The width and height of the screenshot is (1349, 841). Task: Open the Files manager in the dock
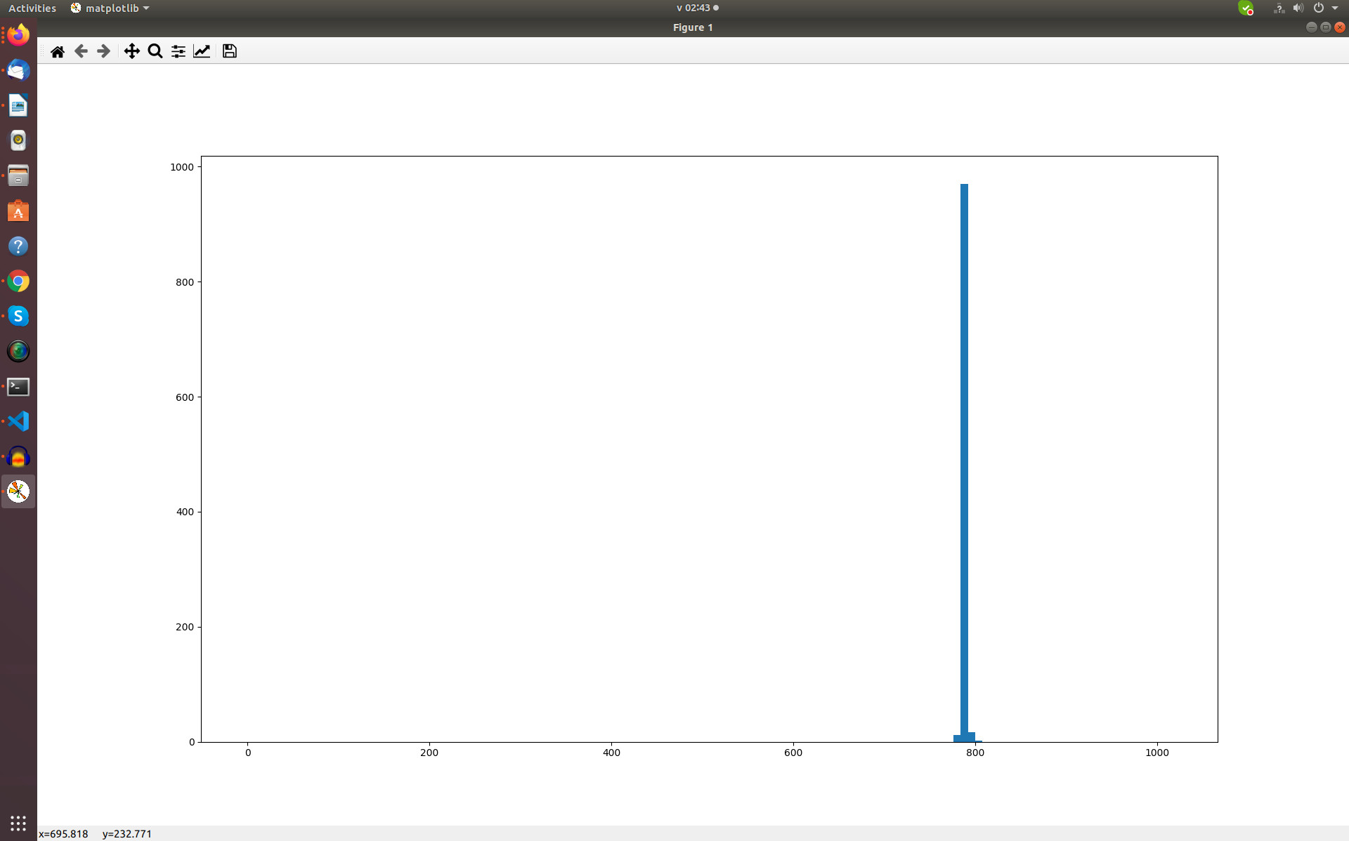(x=18, y=176)
